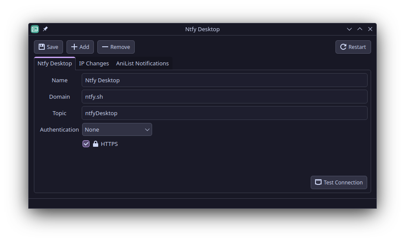Click the 'Domain' label text
Viewport: 405px width, 242px height.
click(x=60, y=97)
